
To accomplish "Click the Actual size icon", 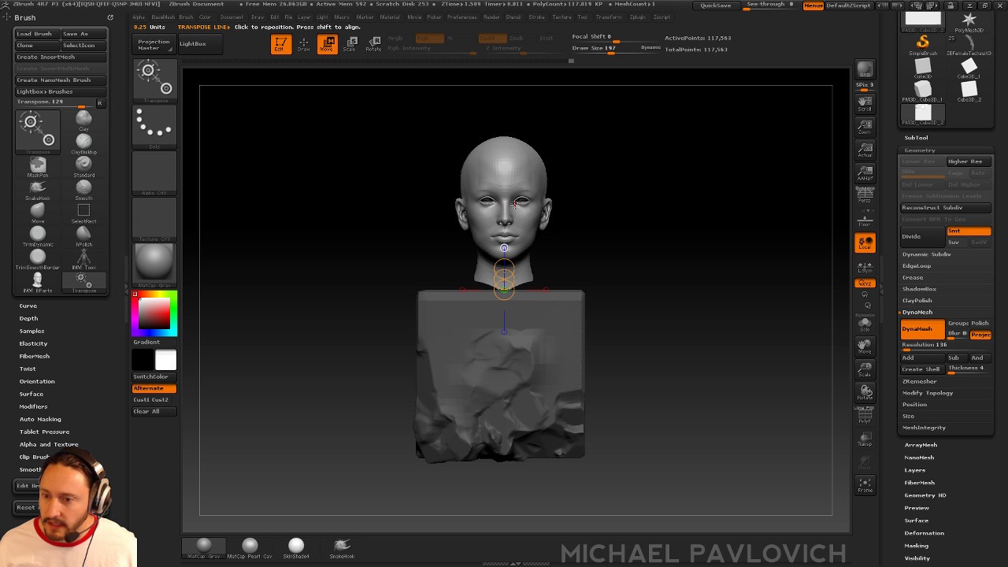I will [x=865, y=149].
